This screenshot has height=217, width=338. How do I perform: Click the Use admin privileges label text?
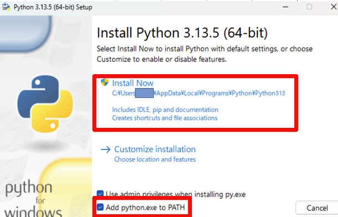pyautogui.click(x=176, y=194)
